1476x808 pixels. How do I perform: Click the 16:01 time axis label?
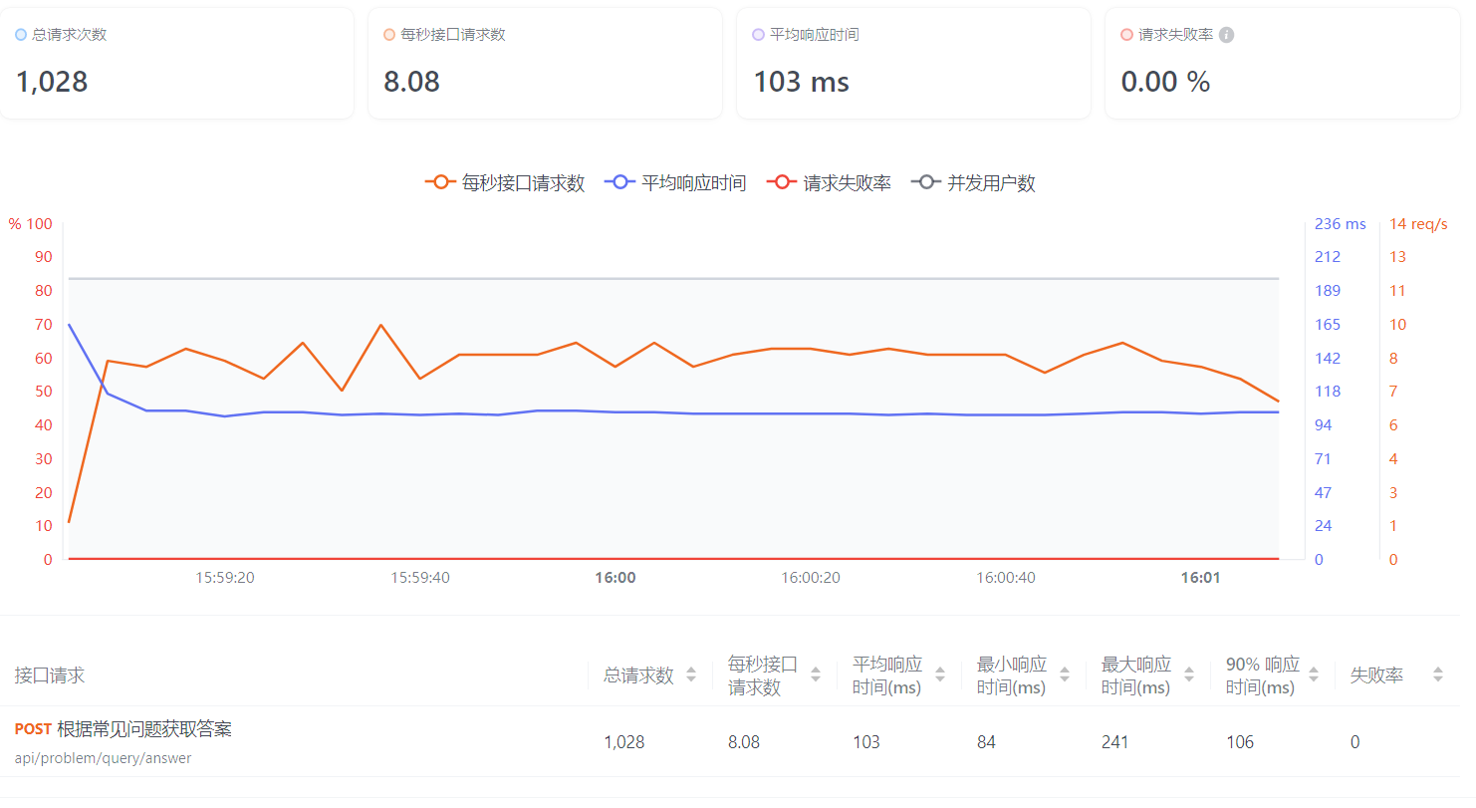1200,578
